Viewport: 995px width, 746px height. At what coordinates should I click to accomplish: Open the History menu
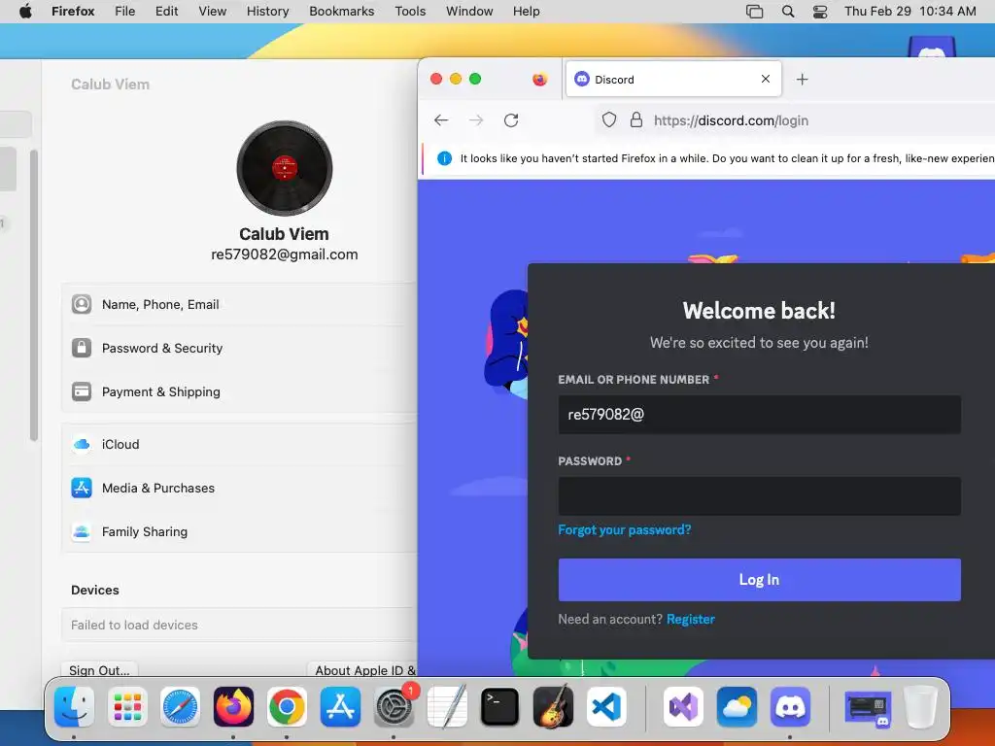(x=267, y=12)
